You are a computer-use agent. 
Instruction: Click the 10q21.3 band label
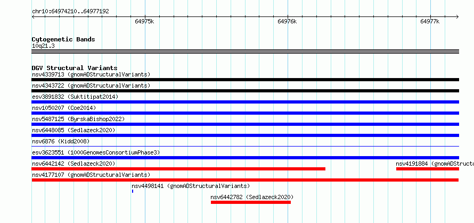tap(43, 46)
